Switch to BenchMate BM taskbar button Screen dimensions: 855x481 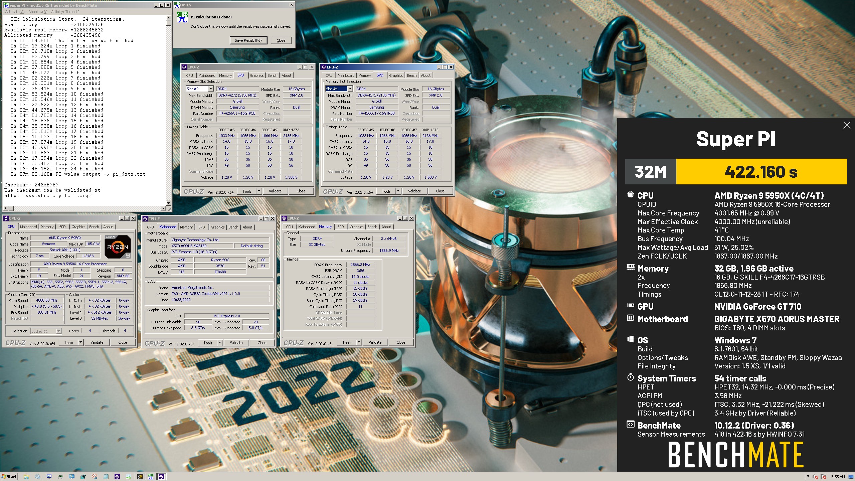(140, 477)
